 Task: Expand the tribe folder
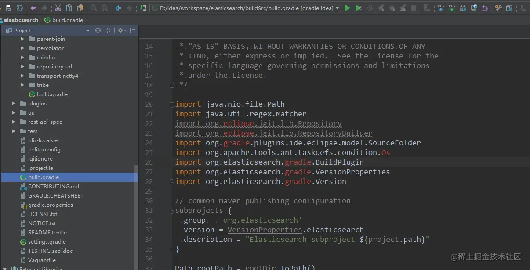tap(22, 85)
